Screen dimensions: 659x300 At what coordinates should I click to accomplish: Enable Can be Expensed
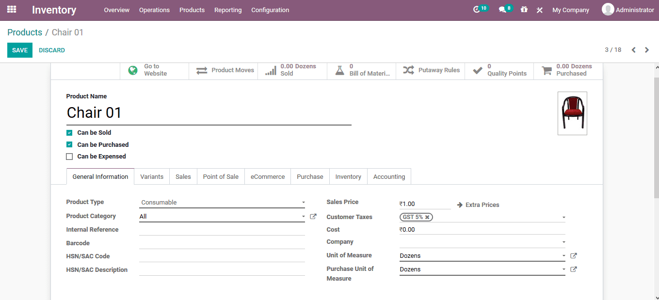(x=69, y=156)
